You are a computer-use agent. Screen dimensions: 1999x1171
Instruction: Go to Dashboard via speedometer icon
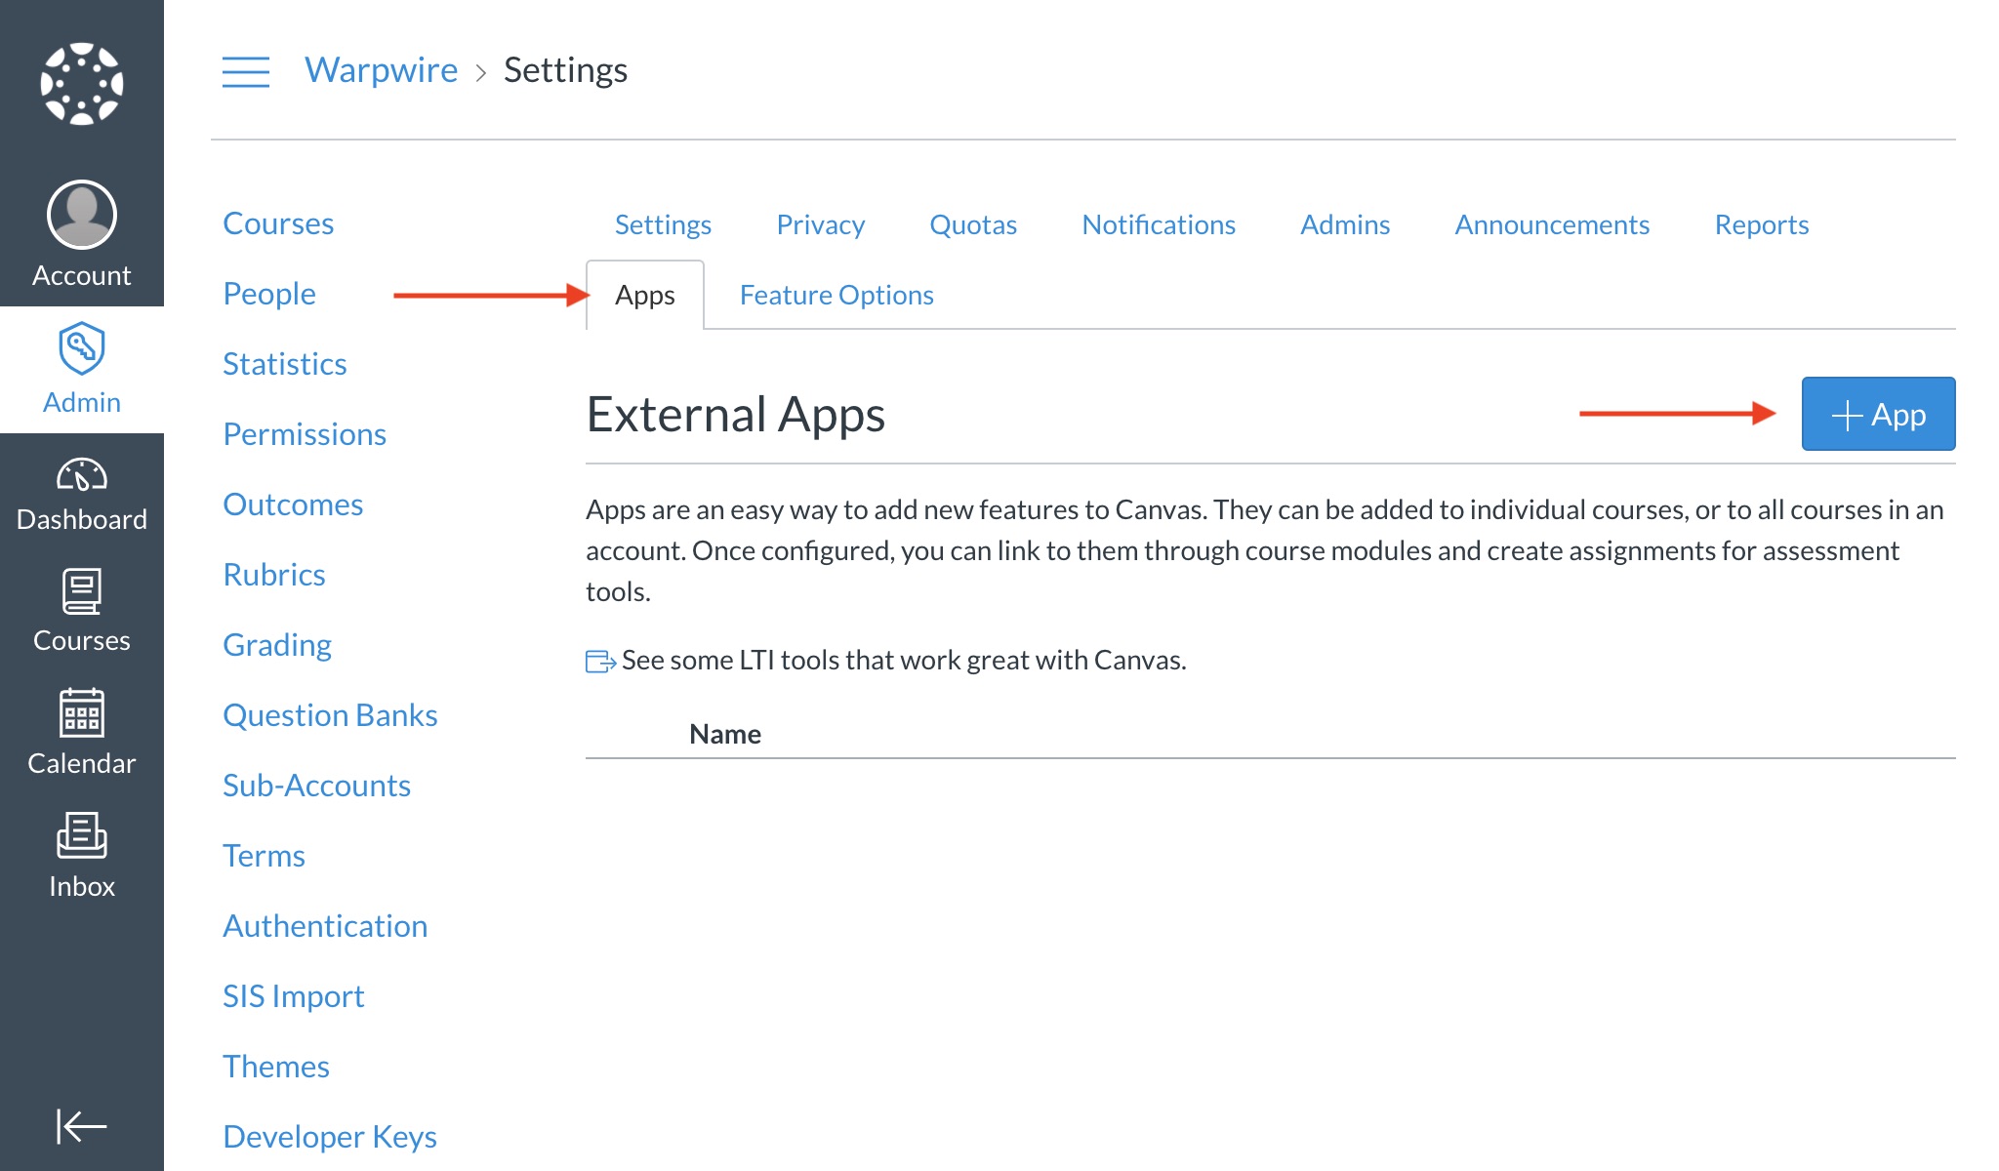82,475
